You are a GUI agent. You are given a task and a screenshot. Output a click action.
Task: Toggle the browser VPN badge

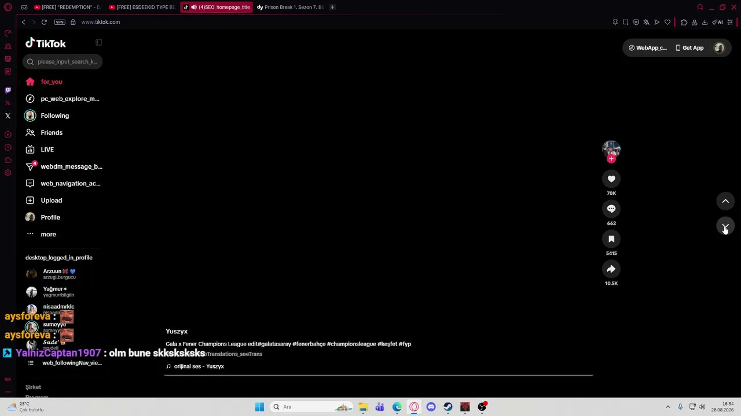click(x=60, y=22)
